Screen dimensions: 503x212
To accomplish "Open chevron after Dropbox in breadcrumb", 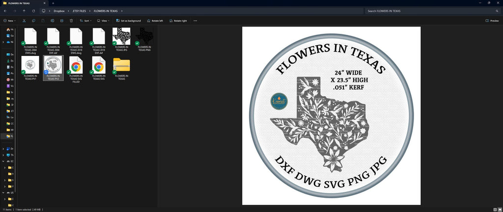I will (x=69, y=11).
